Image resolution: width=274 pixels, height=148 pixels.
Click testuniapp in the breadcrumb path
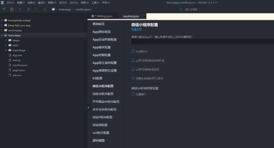(x=65, y=10)
